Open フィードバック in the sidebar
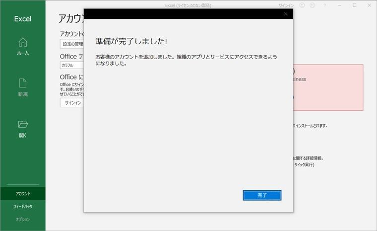The height and width of the screenshot is (231, 377). coord(23,206)
